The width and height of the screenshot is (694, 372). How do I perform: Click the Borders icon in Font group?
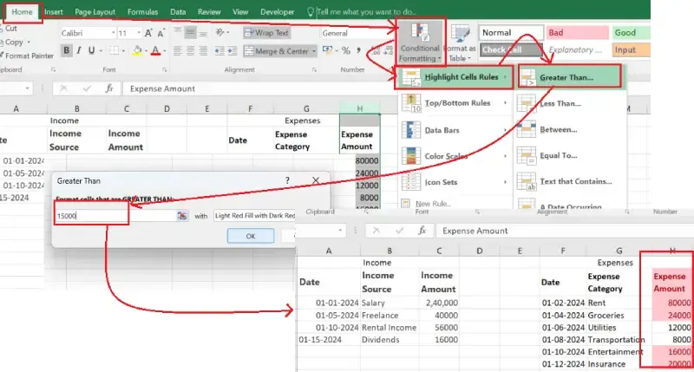pos(115,51)
